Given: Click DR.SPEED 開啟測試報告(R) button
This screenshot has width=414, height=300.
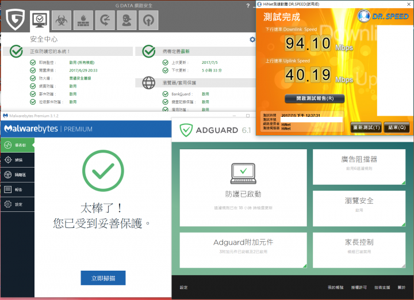Looking at the screenshot, I should (x=315, y=98).
